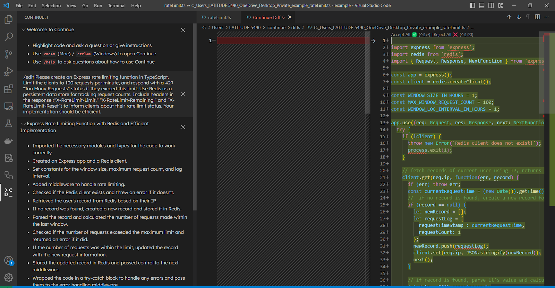The height and width of the screenshot is (288, 555).
Task: Open the Search view icon
Action: click(x=9, y=37)
